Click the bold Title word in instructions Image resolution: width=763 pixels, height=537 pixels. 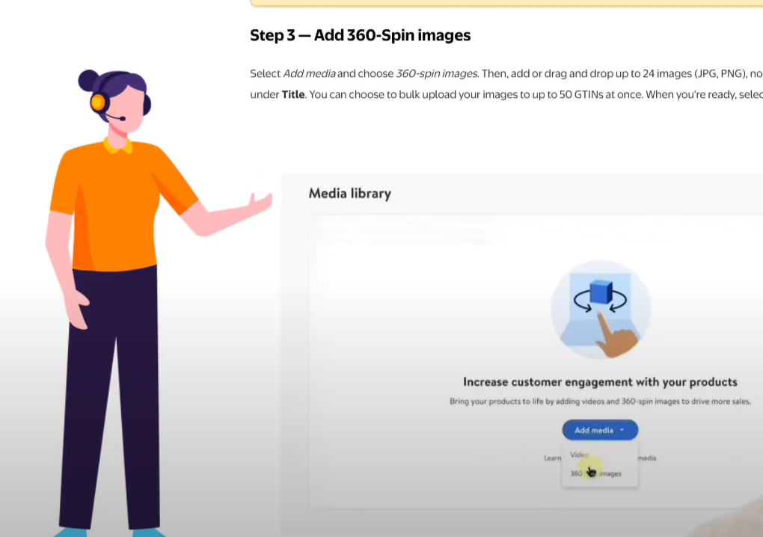point(293,95)
